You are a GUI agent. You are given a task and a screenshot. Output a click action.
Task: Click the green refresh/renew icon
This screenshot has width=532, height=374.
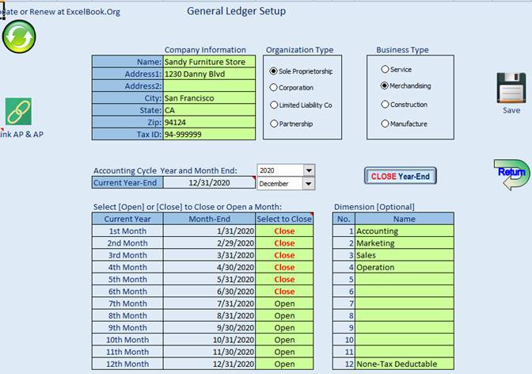pyautogui.click(x=19, y=37)
